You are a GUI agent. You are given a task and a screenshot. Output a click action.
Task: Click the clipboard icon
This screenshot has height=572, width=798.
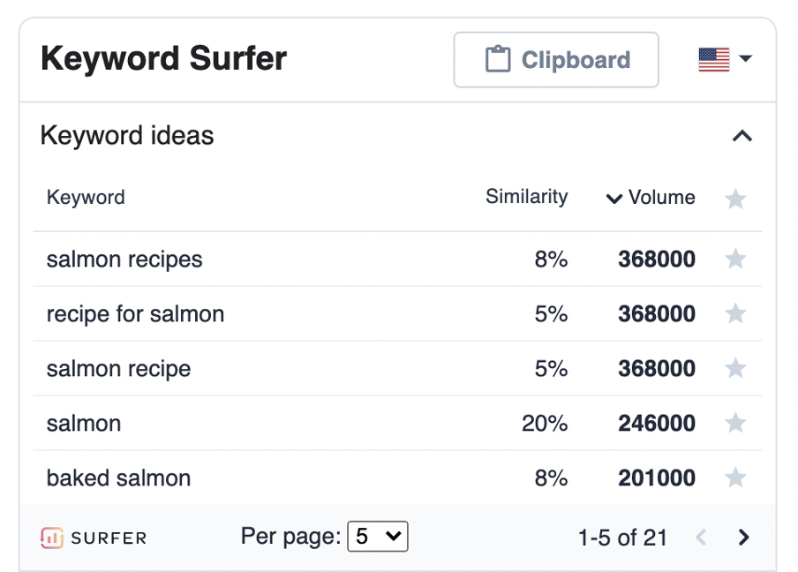coord(497,59)
